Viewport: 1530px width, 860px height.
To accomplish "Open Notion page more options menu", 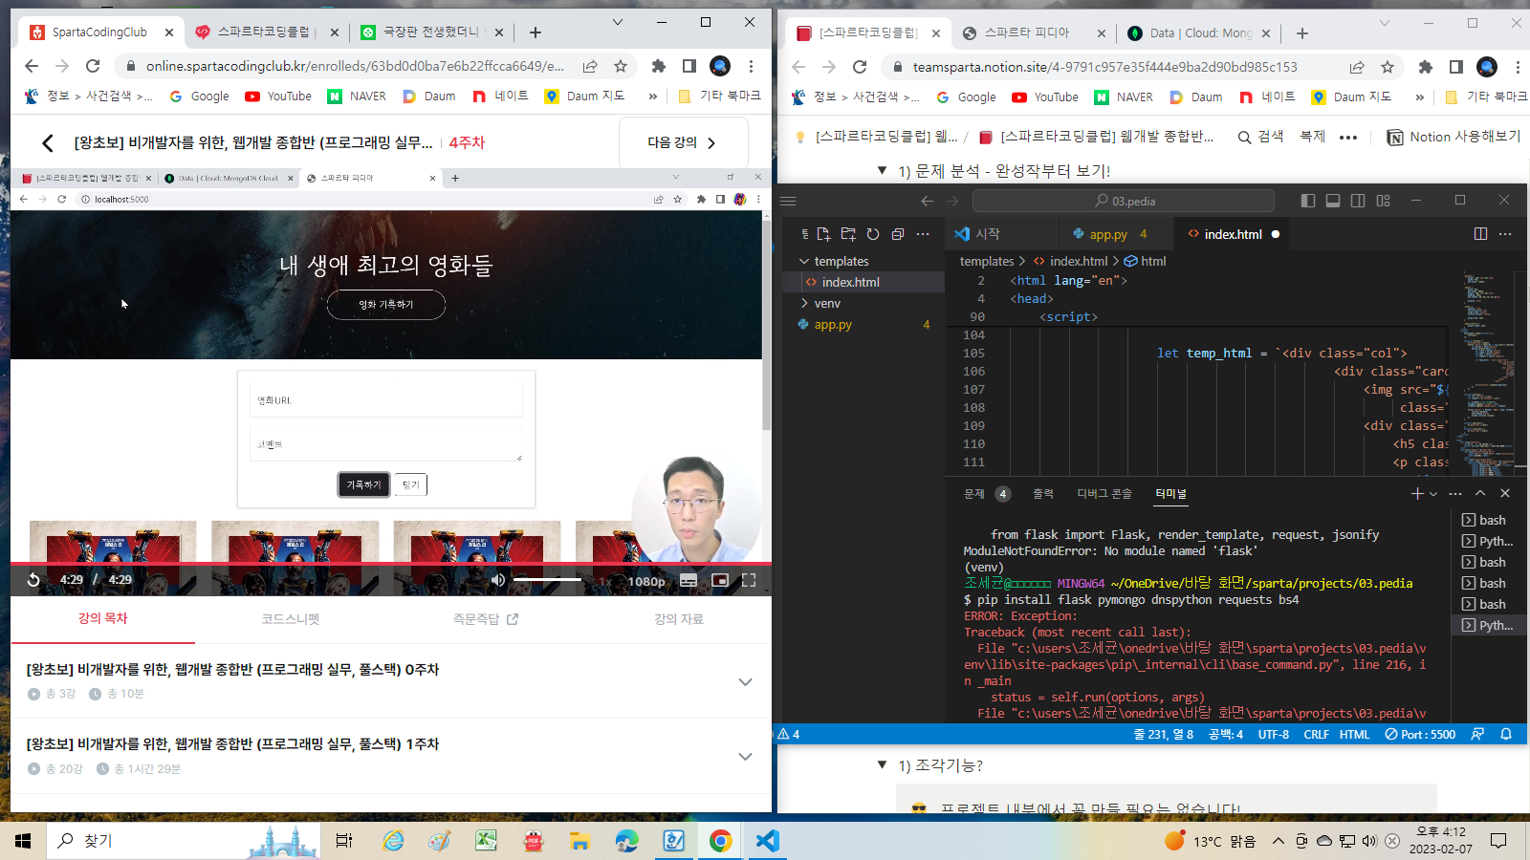I will coord(1348,137).
